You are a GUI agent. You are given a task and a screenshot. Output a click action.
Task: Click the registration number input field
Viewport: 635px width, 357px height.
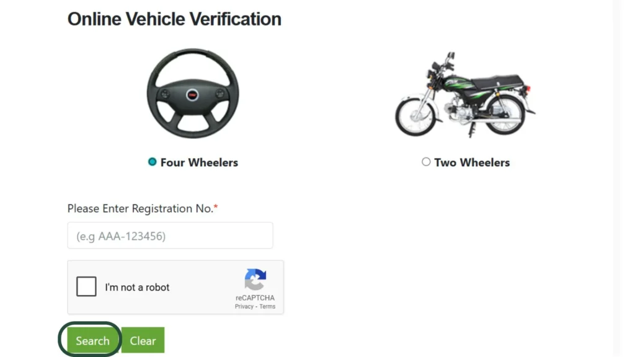[x=170, y=236]
